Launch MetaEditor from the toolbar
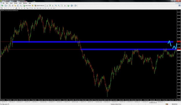 tap(32, 5)
